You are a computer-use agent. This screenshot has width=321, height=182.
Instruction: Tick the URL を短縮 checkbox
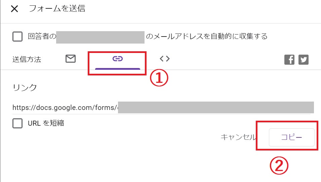click(x=17, y=123)
